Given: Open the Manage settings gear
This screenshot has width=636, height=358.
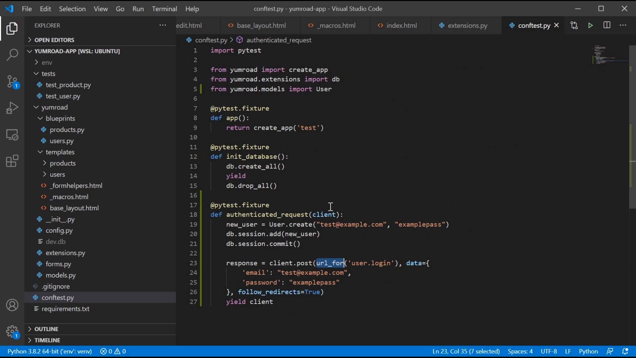Looking at the screenshot, I should point(12,332).
